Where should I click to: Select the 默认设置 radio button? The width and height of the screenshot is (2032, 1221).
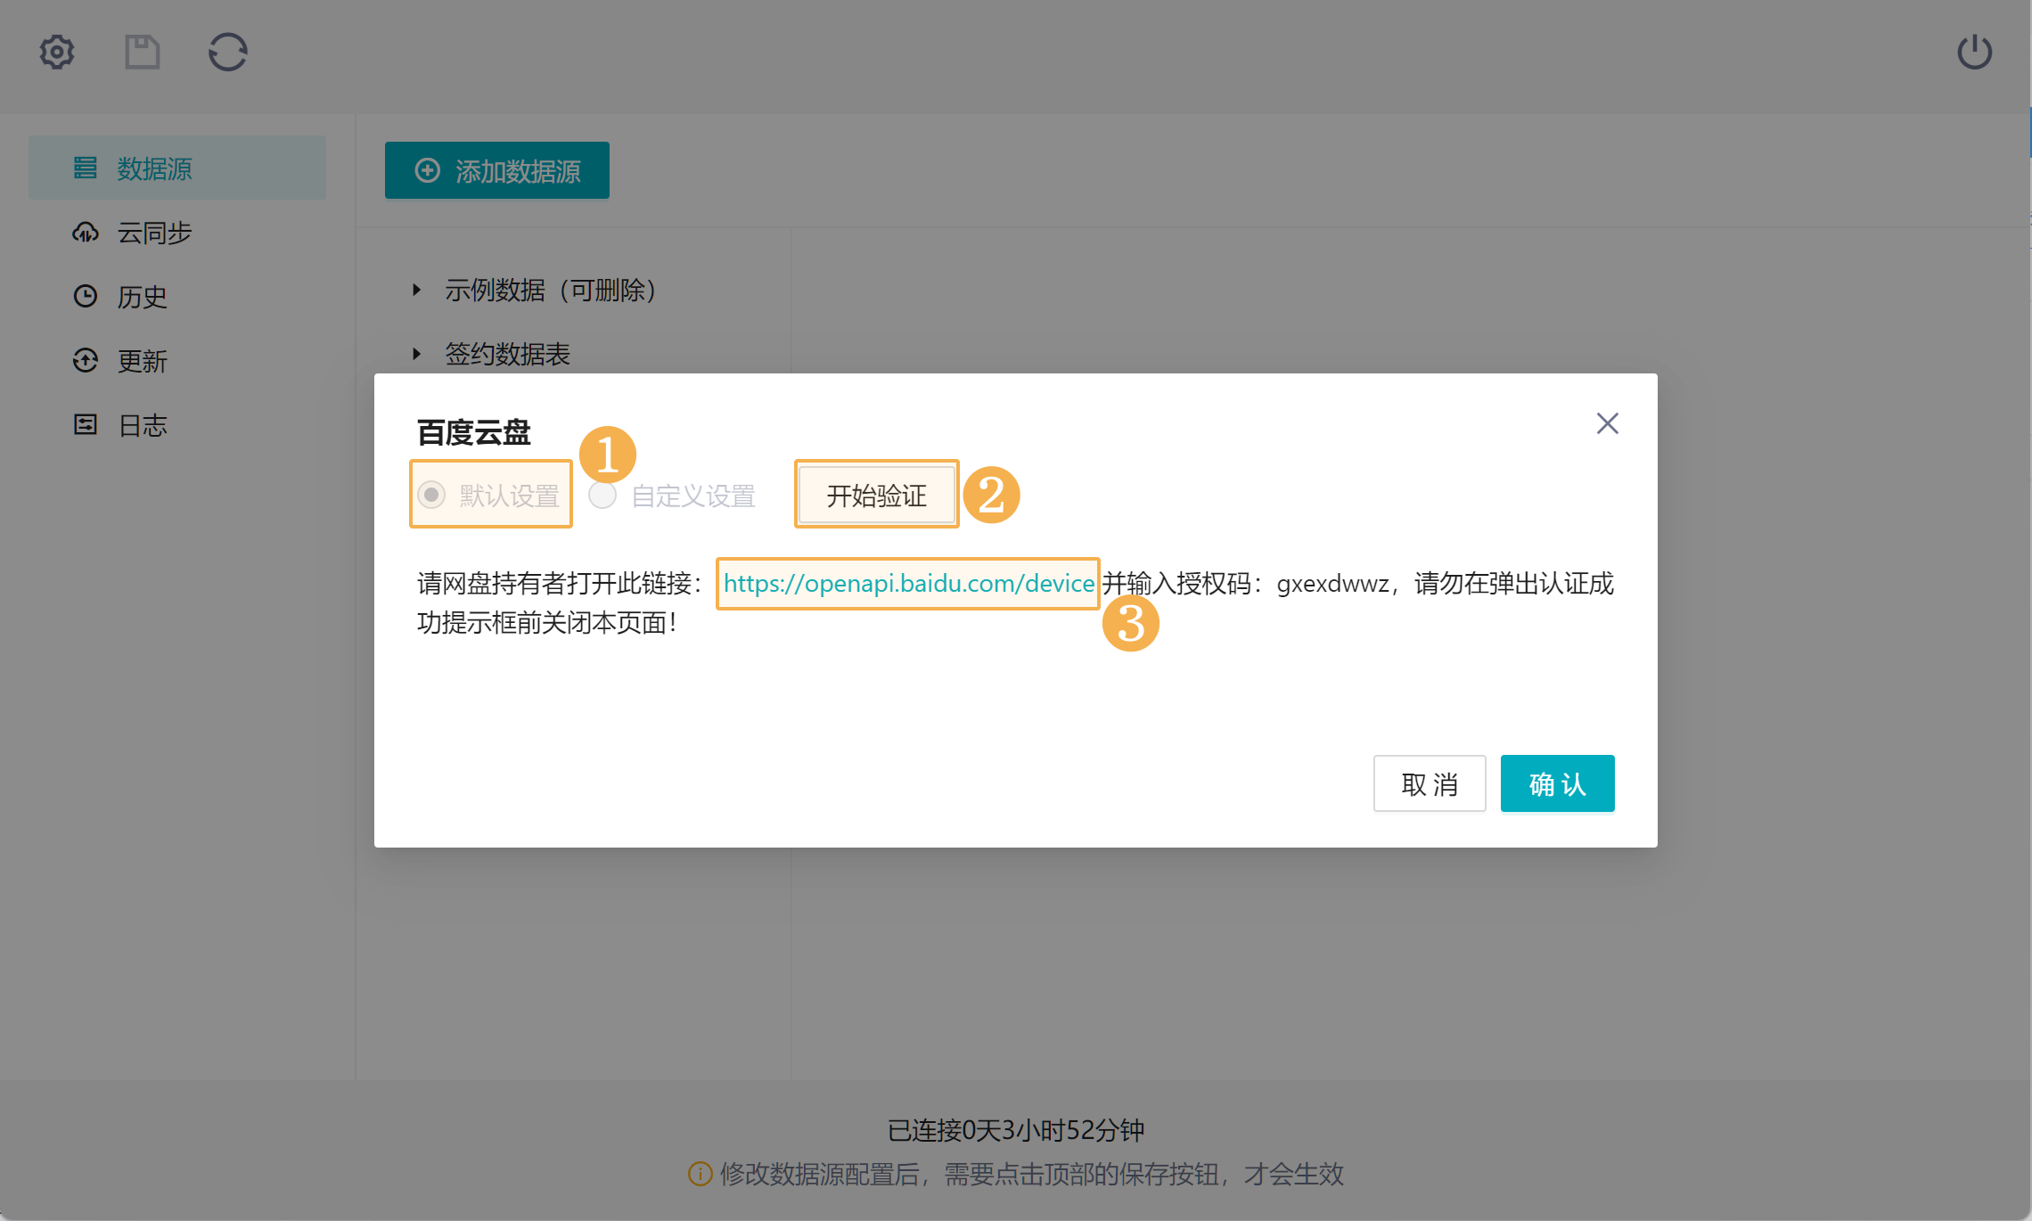tap(431, 495)
